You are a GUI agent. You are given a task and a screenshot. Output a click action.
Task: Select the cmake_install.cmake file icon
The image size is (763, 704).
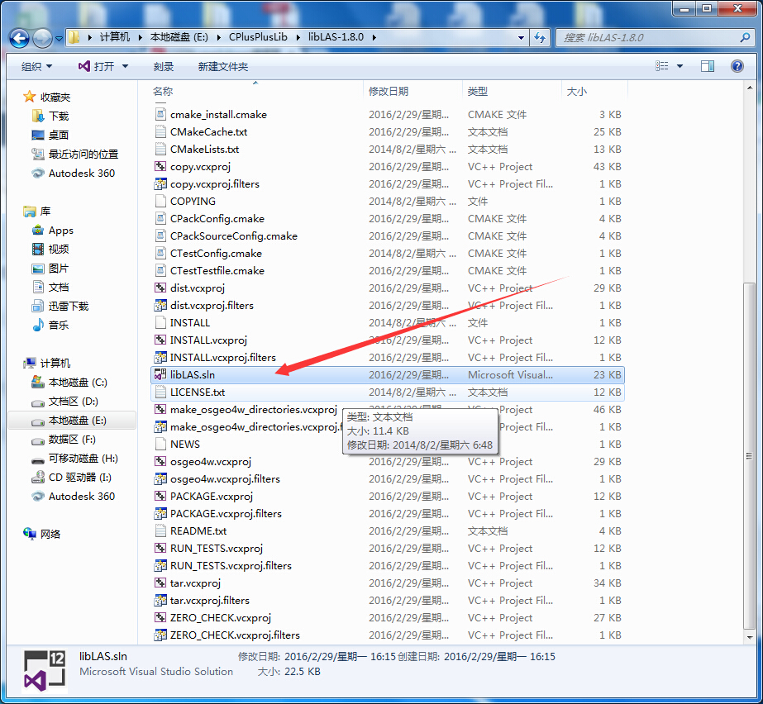coord(160,114)
